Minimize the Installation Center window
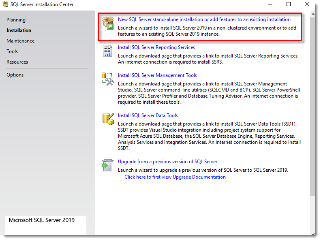 coord(270,4)
